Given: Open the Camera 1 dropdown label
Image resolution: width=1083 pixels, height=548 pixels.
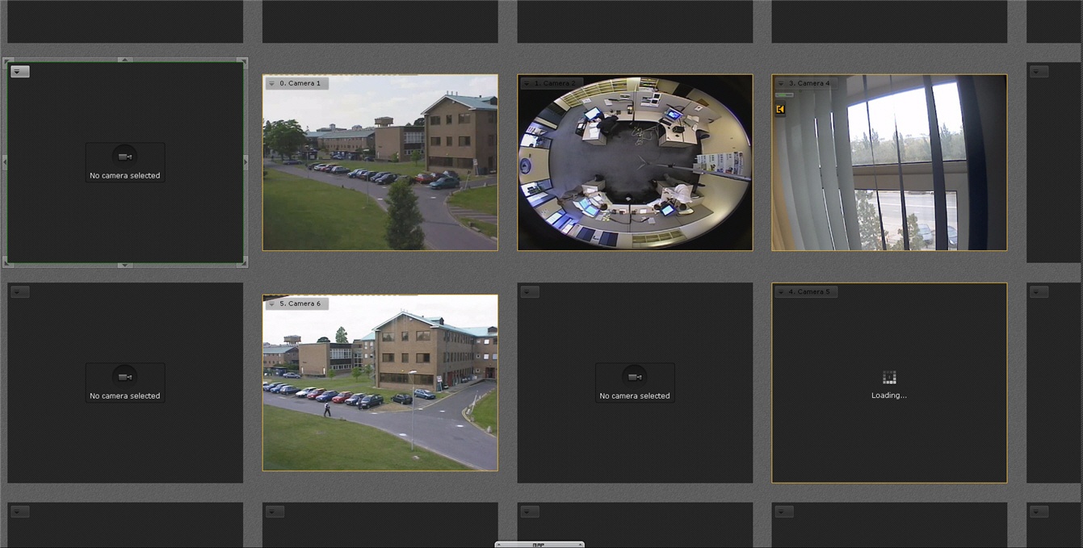Looking at the screenshot, I should click(296, 83).
